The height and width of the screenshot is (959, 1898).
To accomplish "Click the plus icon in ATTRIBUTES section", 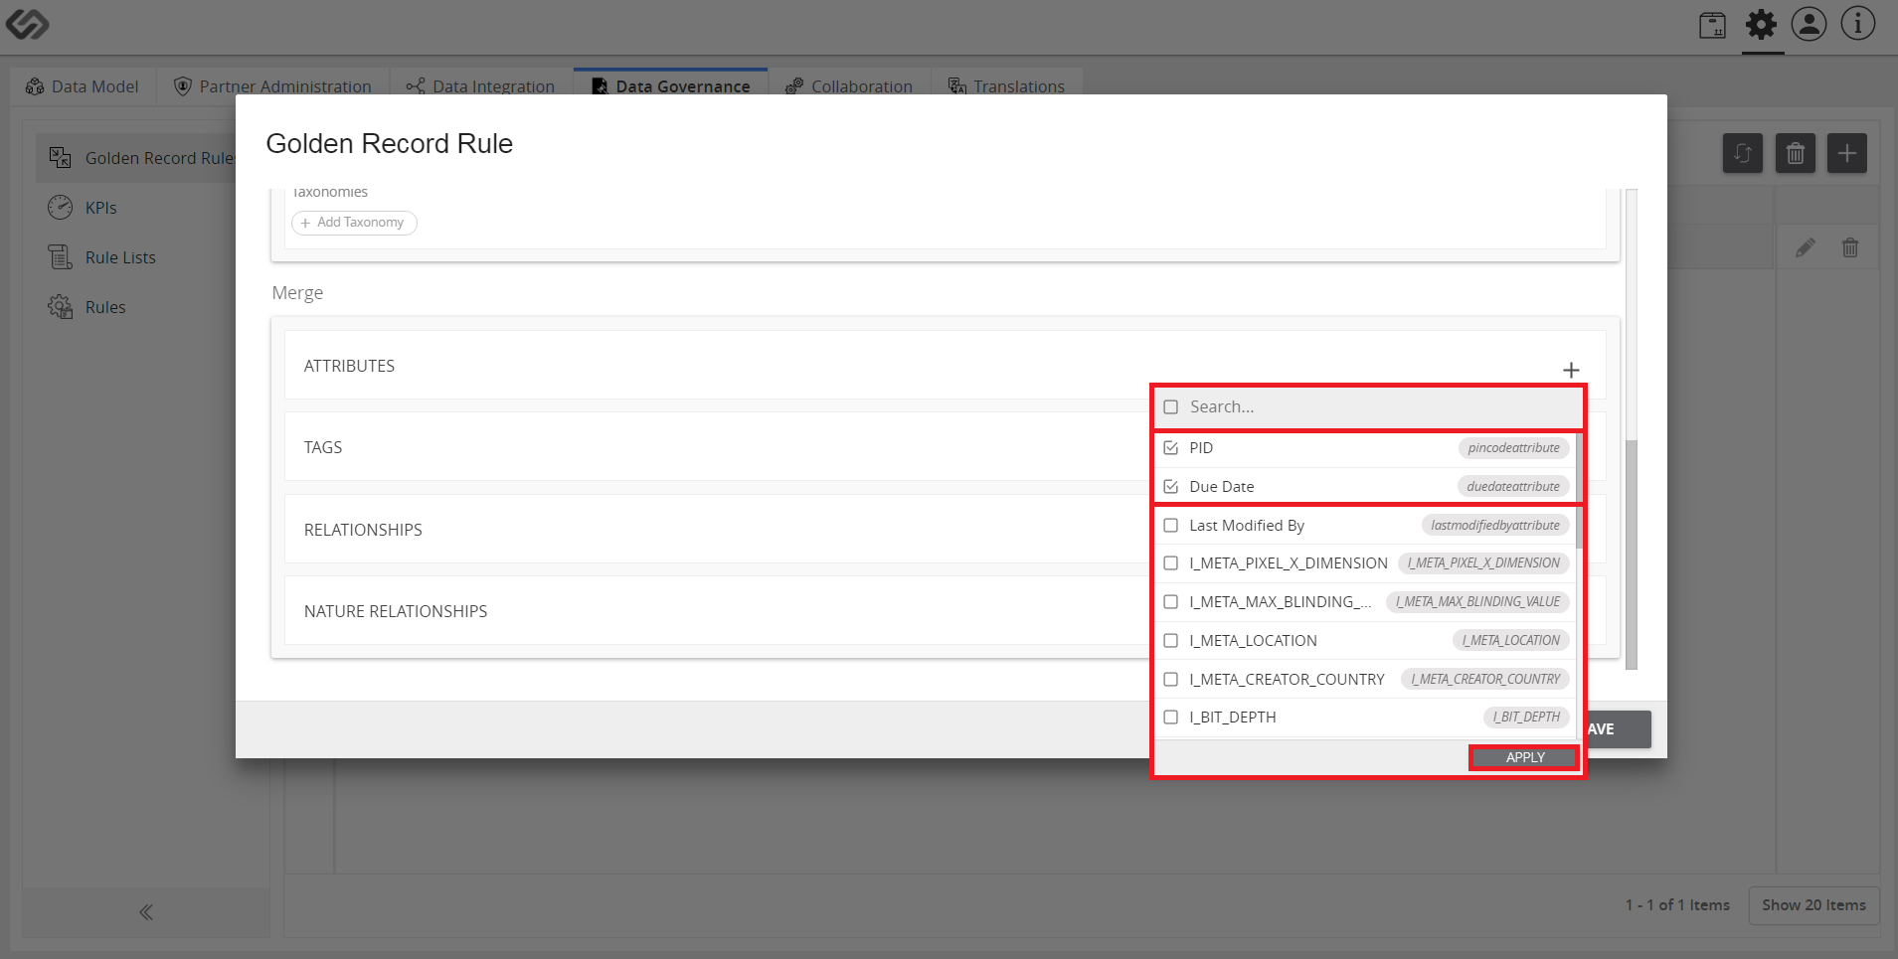I will [x=1571, y=370].
